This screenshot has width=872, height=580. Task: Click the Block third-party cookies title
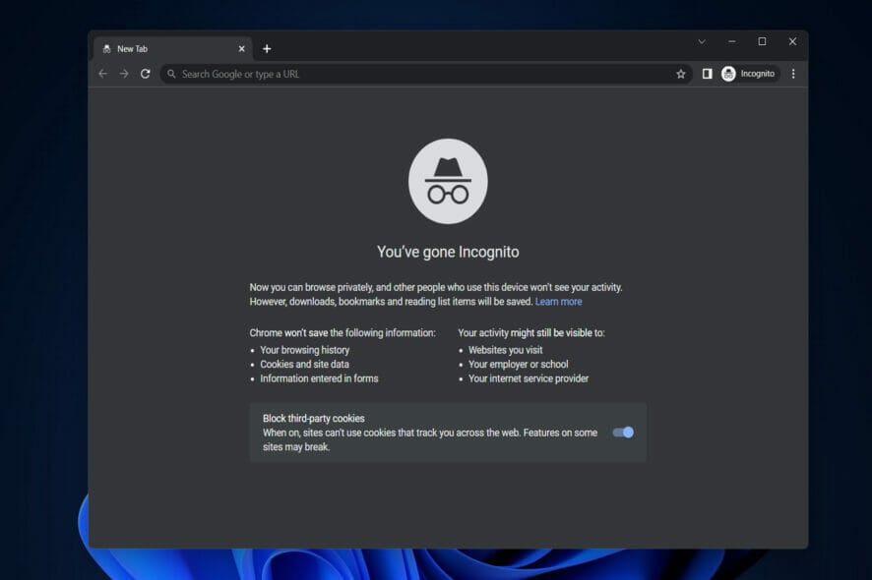pos(314,419)
